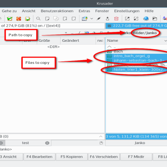Click the single blank note toolbar icon

47,18
